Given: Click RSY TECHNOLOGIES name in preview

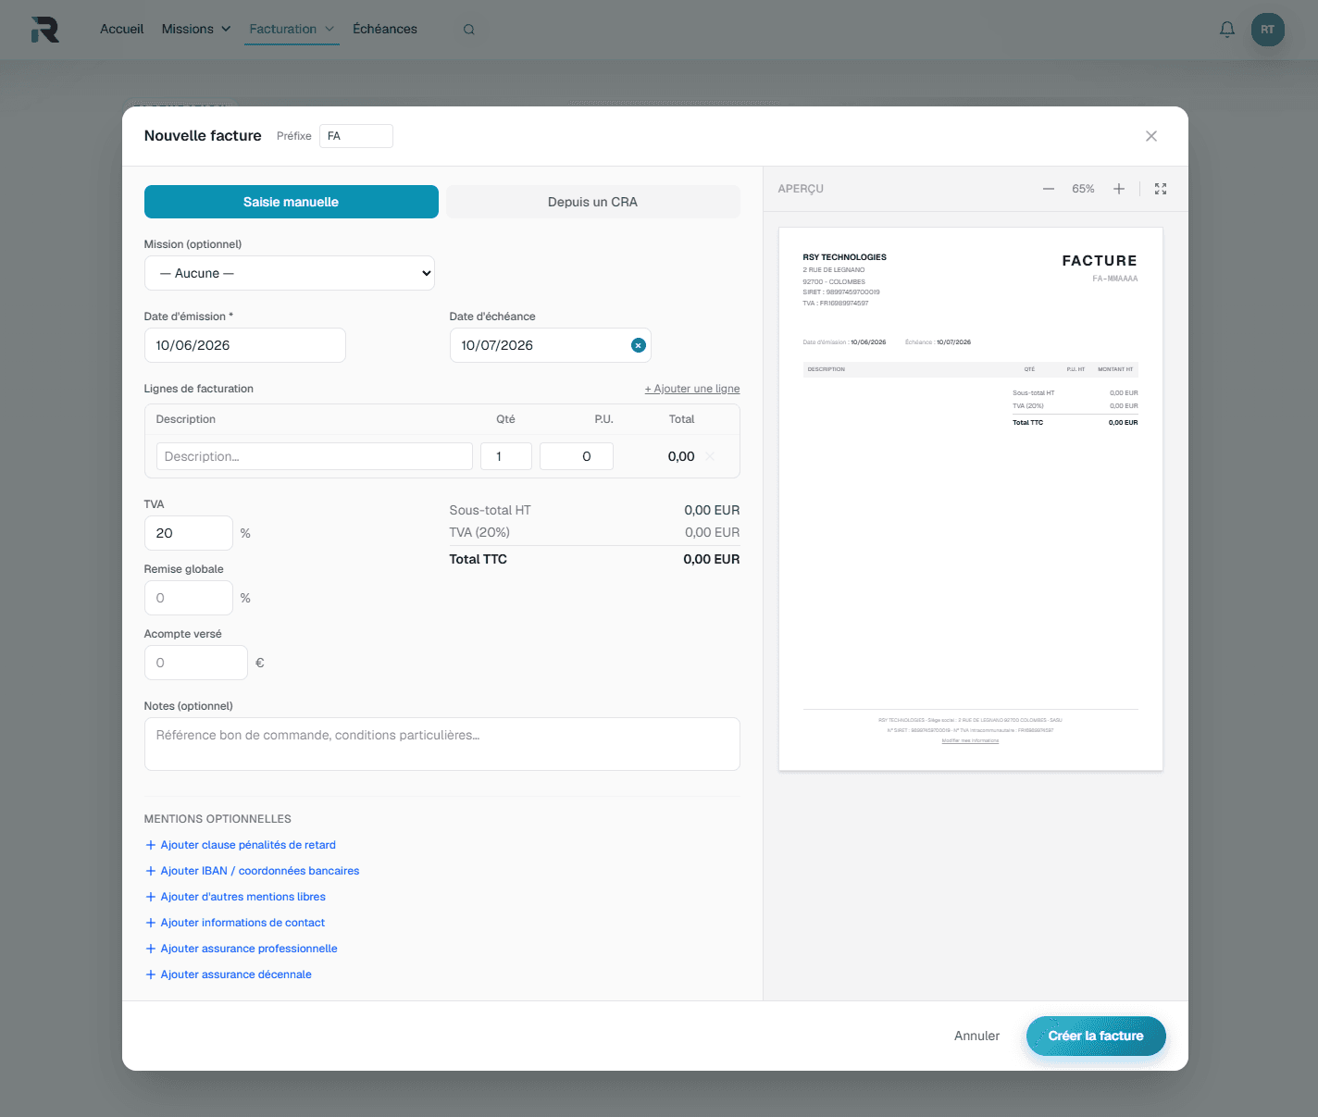Looking at the screenshot, I should 845,257.
